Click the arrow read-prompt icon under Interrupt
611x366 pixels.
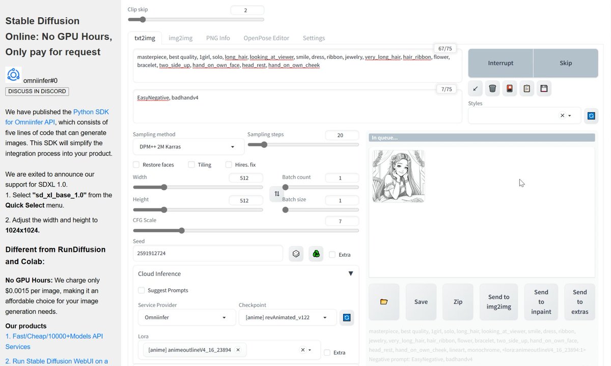click(475, 88)
